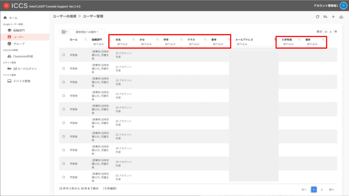Click 28 アカウント 生徒 name cell
The height and width of the screenshot is (196, 349).
point(123,150)
